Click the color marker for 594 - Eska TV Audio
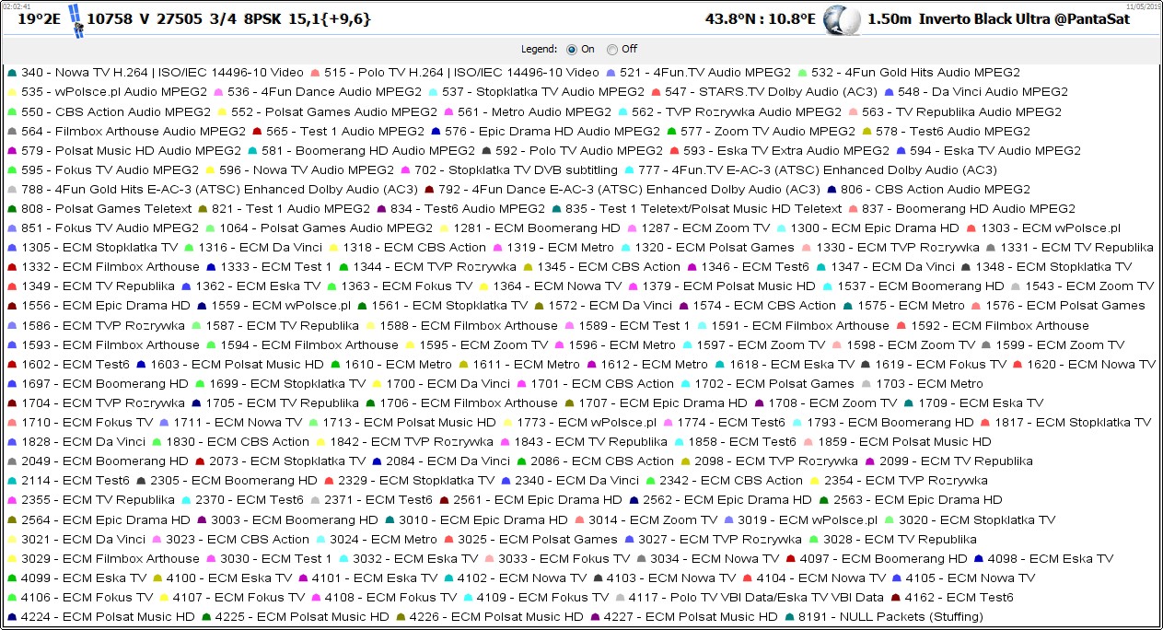This screenshot has width=1163, height=630. (x=900, y=151)
